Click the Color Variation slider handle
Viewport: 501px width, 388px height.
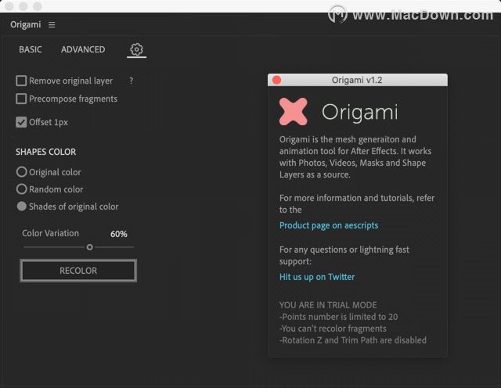[x=90, y=247]
